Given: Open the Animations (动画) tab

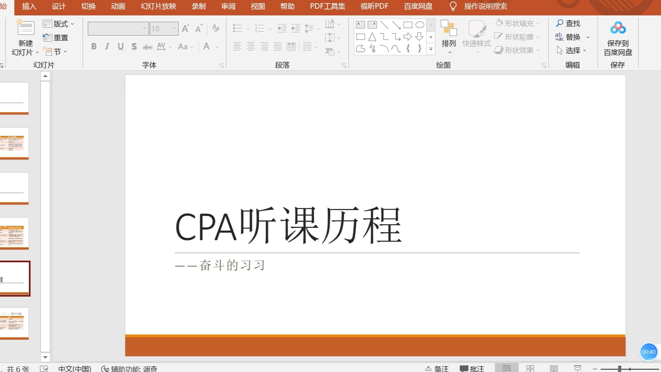Looking at the screenshot, I should pos(118,6).
